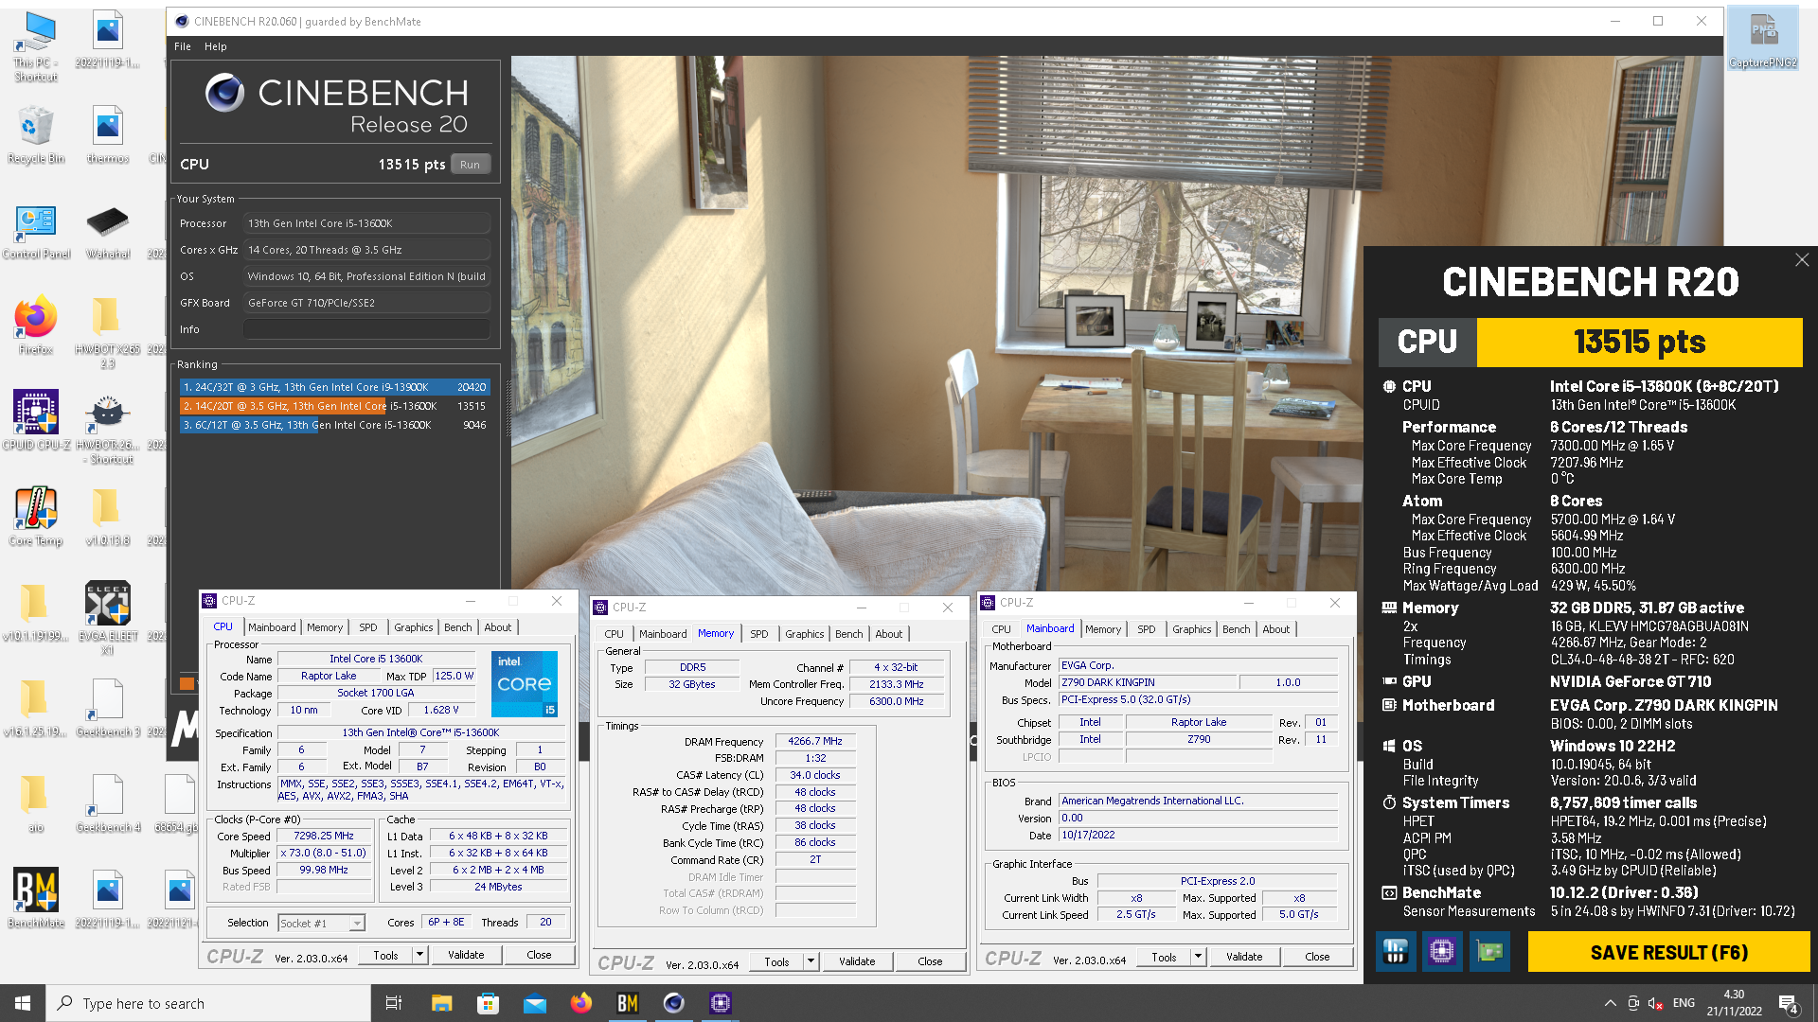Switch to Mainboard tab in left CPU-Z window
The height and width of the screenshot is (1022, 1818).
point(272,627)
